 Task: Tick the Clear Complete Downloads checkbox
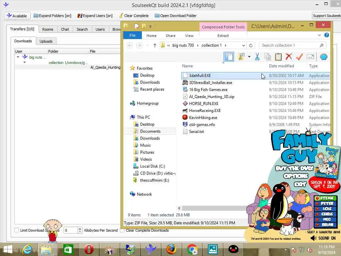click(x=122, y=230)
